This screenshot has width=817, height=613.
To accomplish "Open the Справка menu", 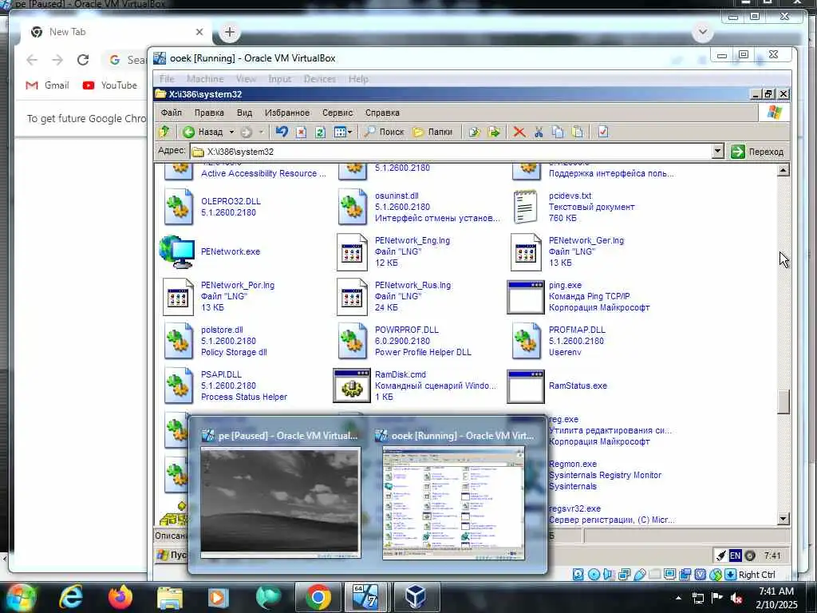I will point(382,113).
